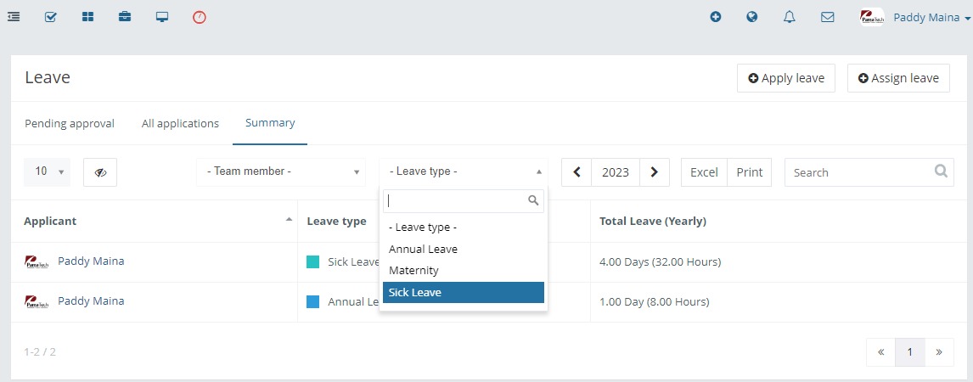The image size is (973, 382).
Task: Toggle column visibility eye button
Action: [x=100, y=172]
